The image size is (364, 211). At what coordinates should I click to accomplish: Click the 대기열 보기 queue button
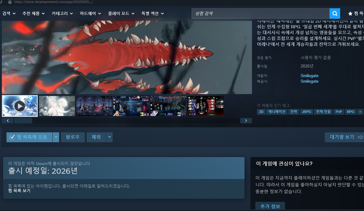pyautogui.click(x=344, y=137)
